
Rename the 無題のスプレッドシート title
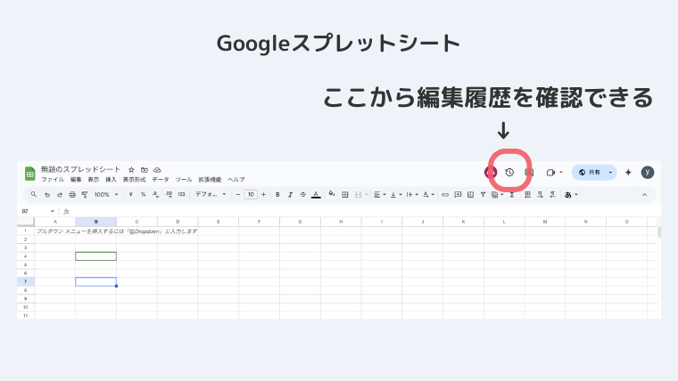tap(80, 169)
